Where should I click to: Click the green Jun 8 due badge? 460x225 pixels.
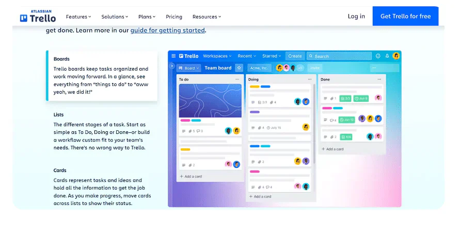pos(361,98)
